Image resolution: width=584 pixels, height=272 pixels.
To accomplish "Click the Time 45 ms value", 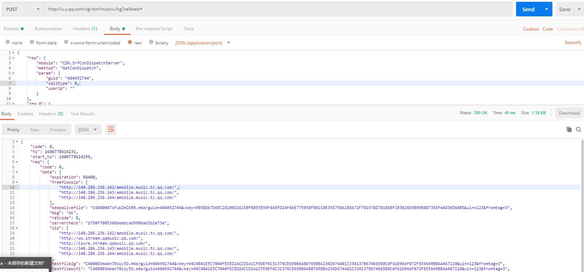I will coord(510,113).
